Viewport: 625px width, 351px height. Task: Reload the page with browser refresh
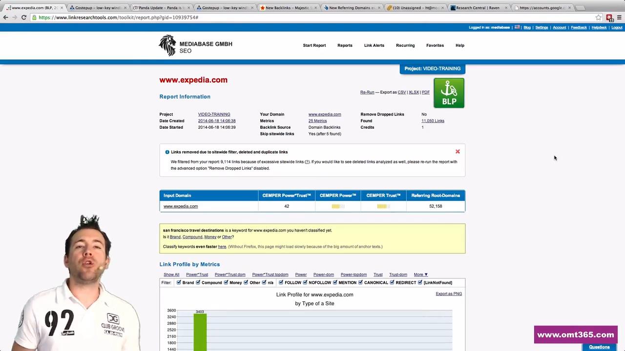pyautogui.click(x=23, y=18)
